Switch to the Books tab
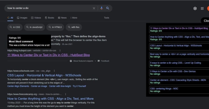Screen dimensions: 209x109 [49, 18]
